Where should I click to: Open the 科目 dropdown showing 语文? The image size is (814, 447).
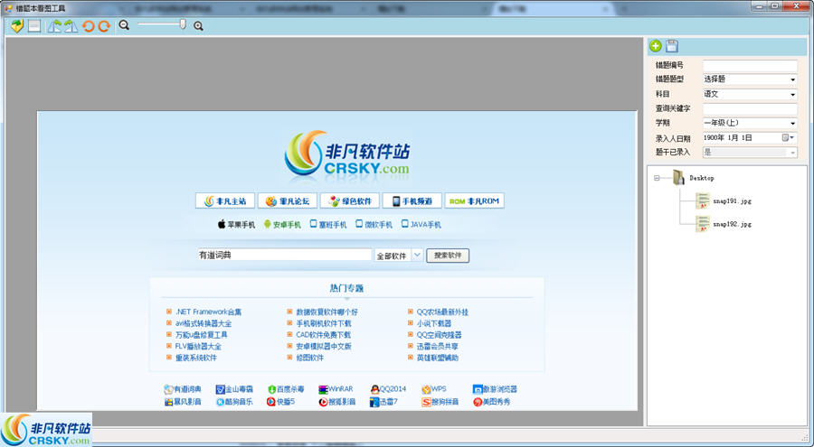[x=750, y=95]
